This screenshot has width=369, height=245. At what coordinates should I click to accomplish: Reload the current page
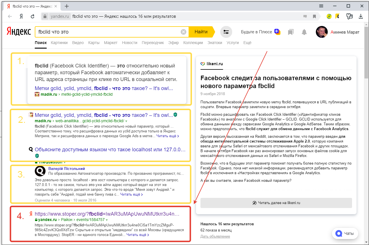33,16
